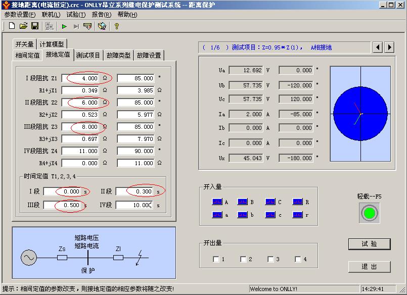This screenshot has width=407, height=295.
Task: Click the New file toolbar icon
Action: [12, 26]
